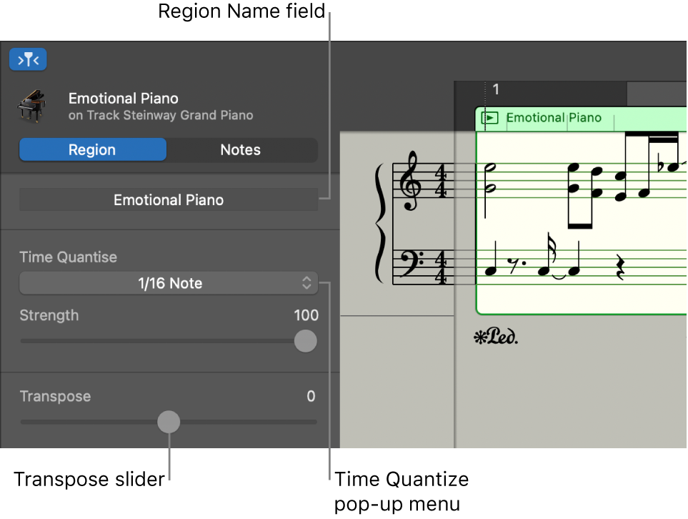Screen dimensions: 688x519
Task: Click the play triangle in the region header
Action: click(x=490, y=118)
